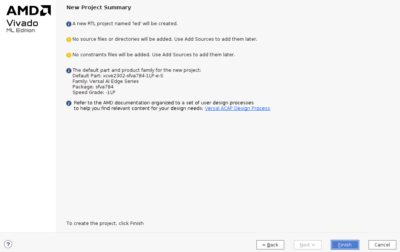The height and width of the screenshot is (252, 400).
Task: Click the info icon beside the AMD documentation note
Action: tap(68, 103)
